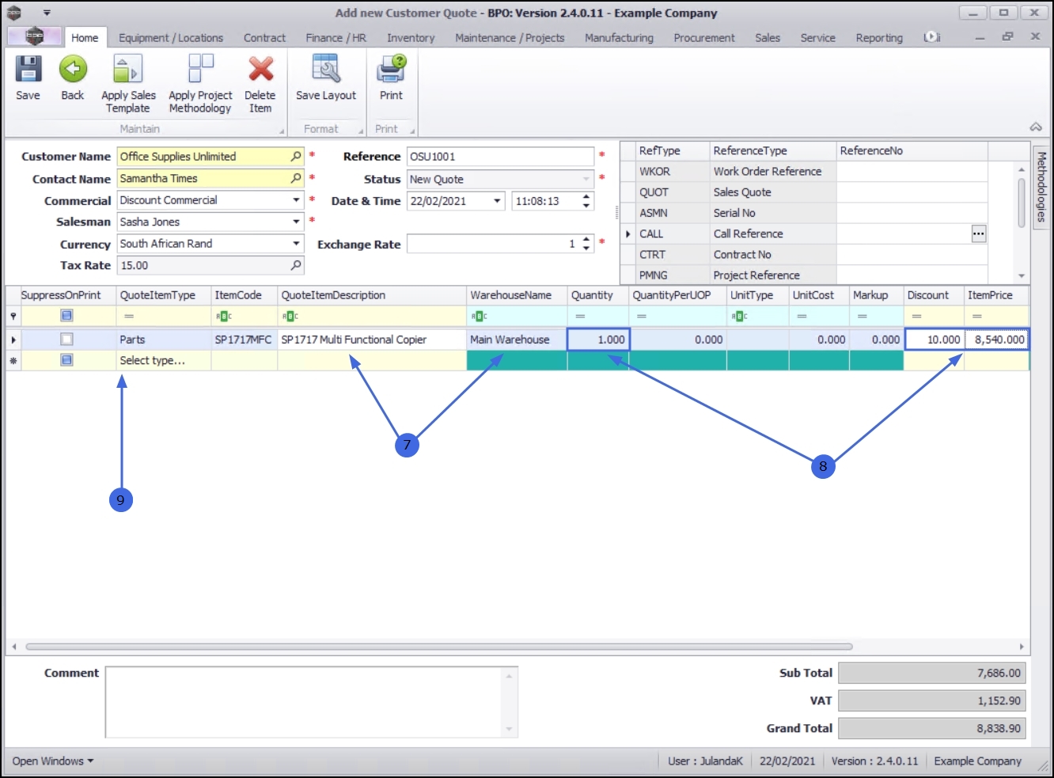Open the Service tab

tap(817, 37)
